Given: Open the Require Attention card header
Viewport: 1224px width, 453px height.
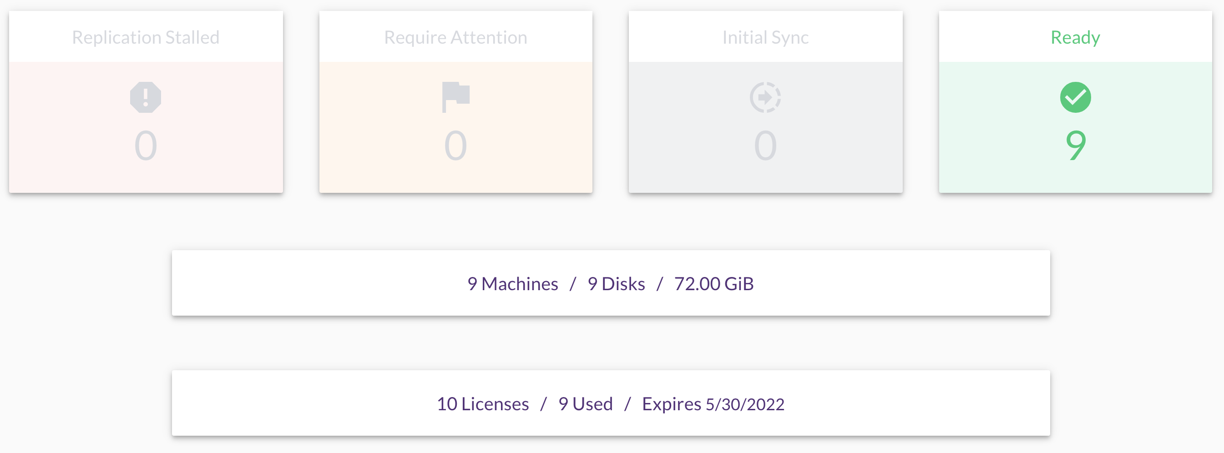Looking at the screenshot, I should point(455,36).
